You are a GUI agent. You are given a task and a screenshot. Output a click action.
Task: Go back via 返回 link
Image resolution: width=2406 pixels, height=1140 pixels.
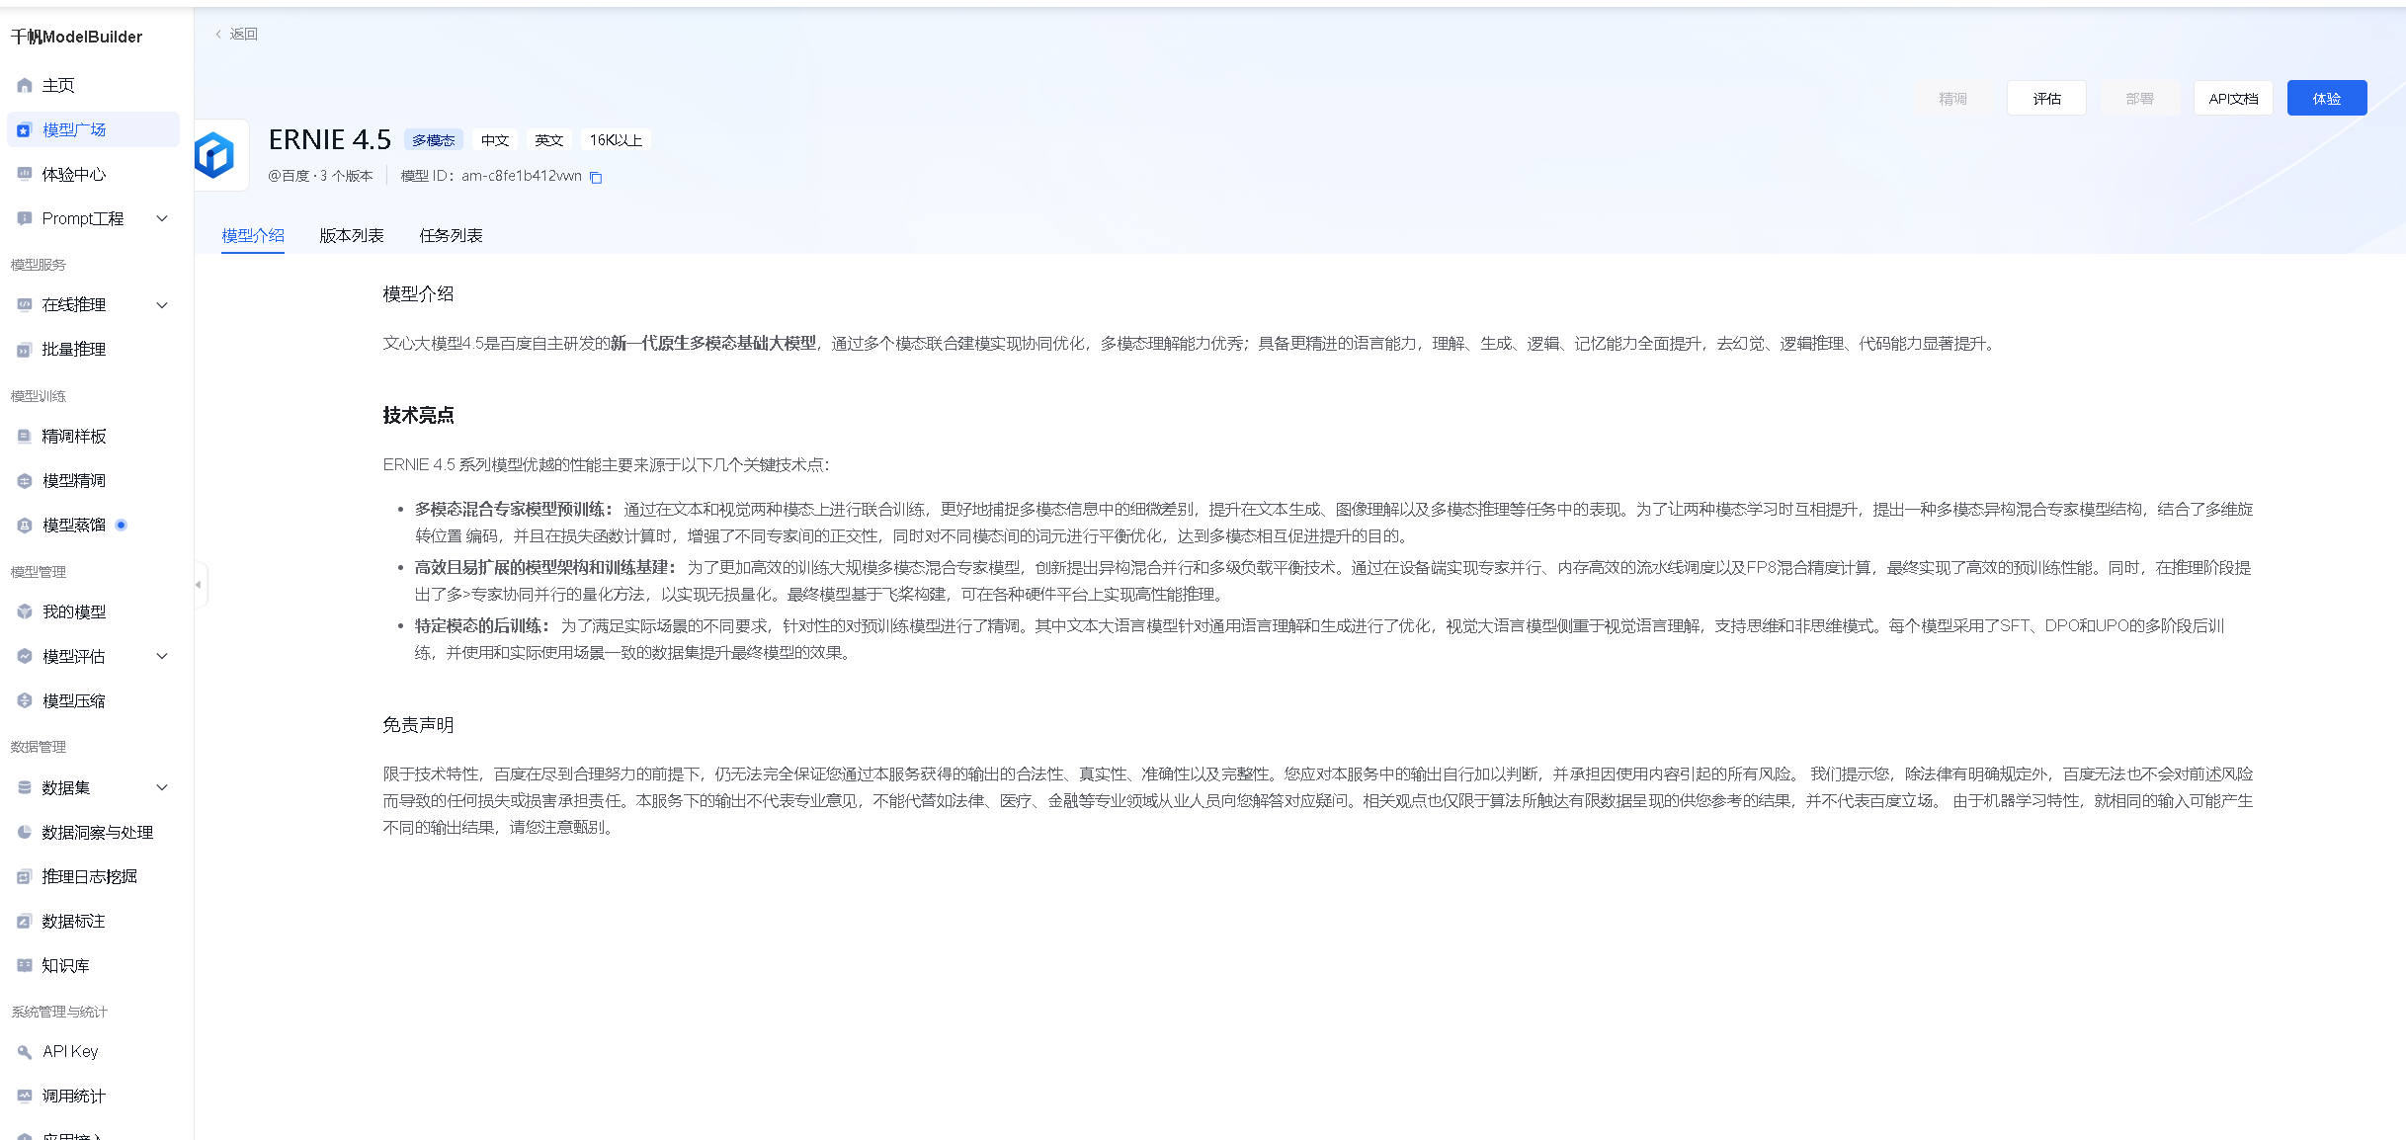point(244,35)
